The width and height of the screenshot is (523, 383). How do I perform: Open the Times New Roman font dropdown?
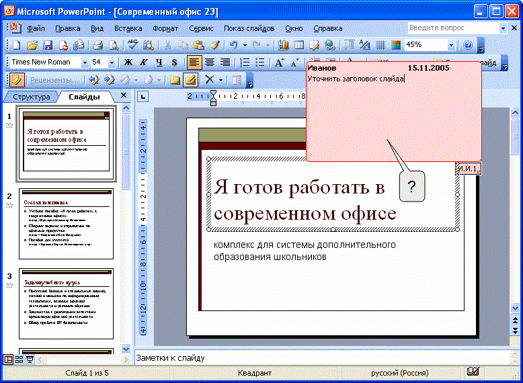pyautogui.click(x=85, y=62)
